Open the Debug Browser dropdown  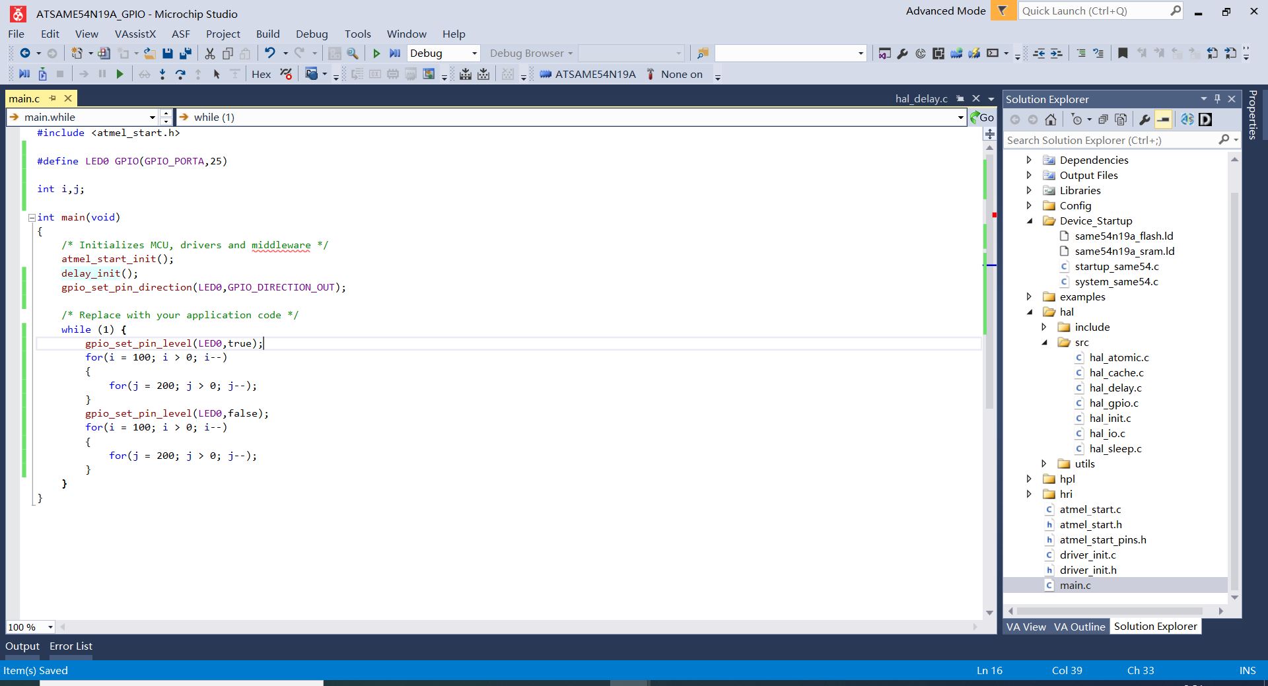coord(532,53)
